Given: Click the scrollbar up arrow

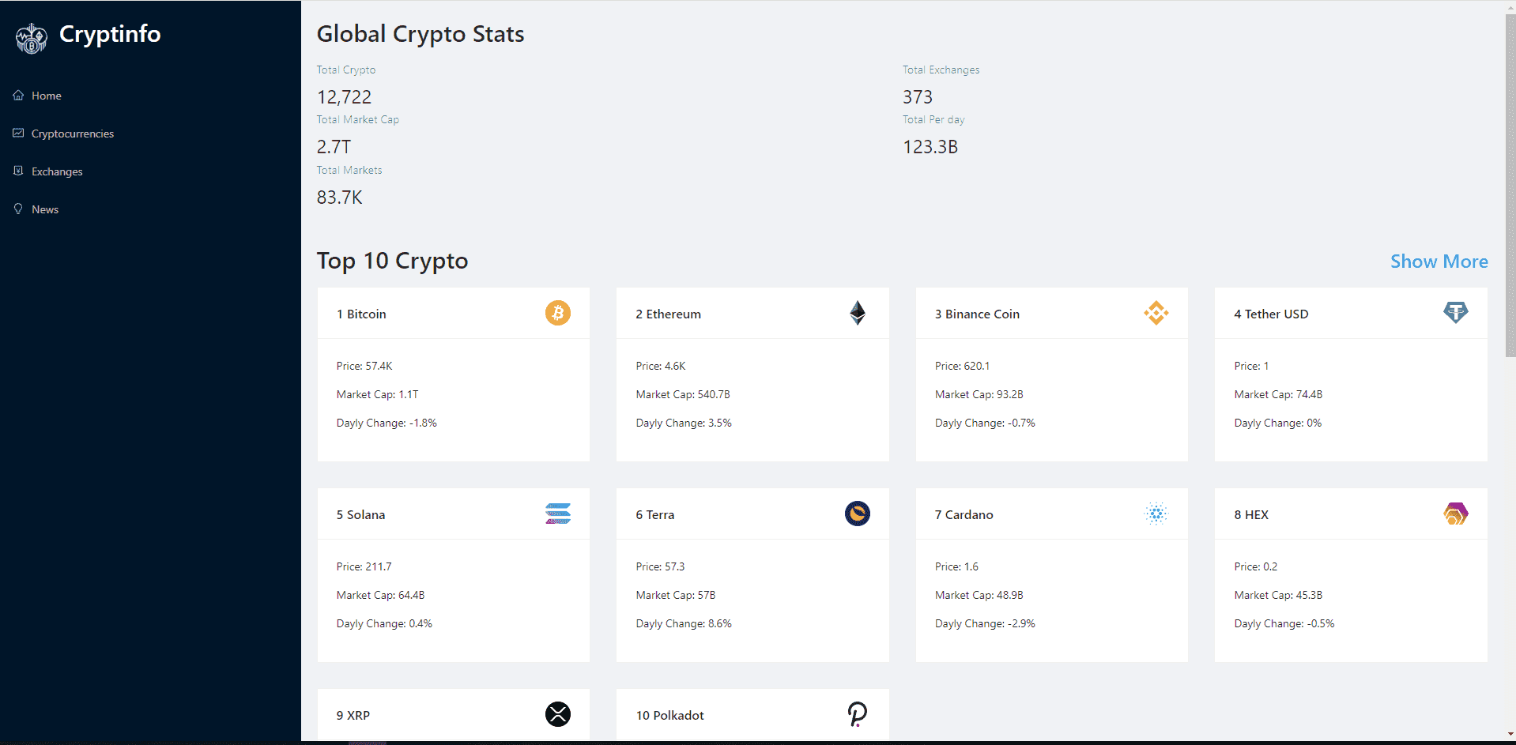Looking at the screenshot, I should pyautogui.click(x=1510, y=7).
